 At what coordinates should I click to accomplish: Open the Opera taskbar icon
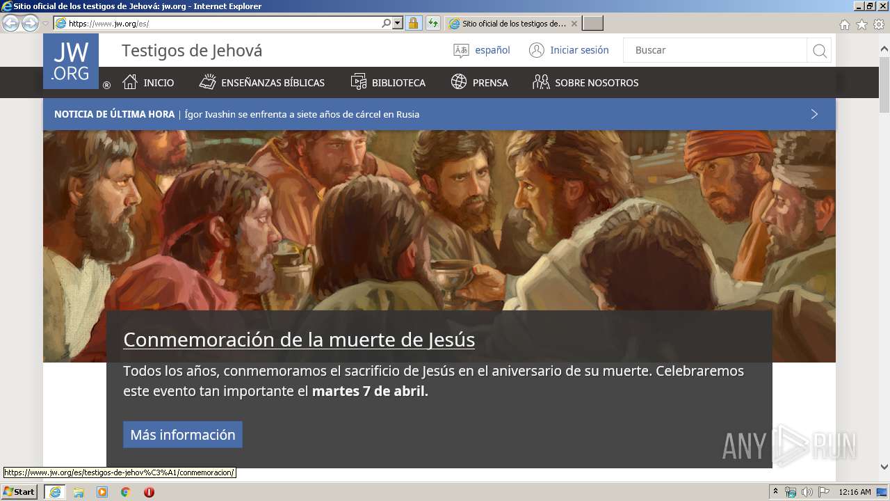pos(149,492)
